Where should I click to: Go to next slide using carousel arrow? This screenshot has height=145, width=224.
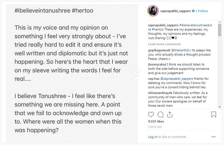[x=137, y=72]
